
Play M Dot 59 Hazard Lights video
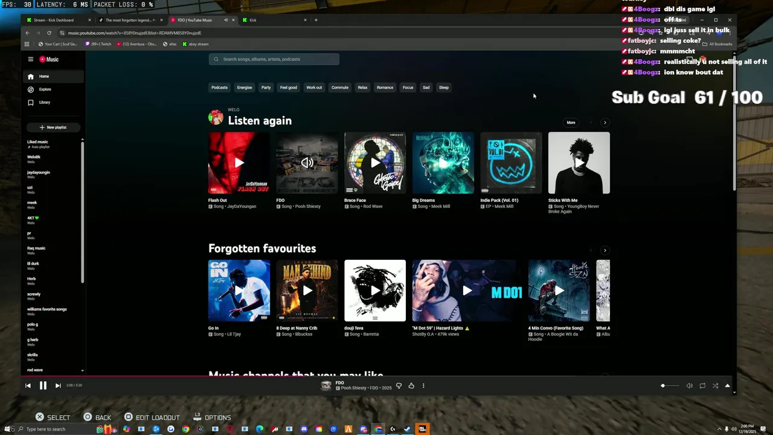(x=467, y=291)
